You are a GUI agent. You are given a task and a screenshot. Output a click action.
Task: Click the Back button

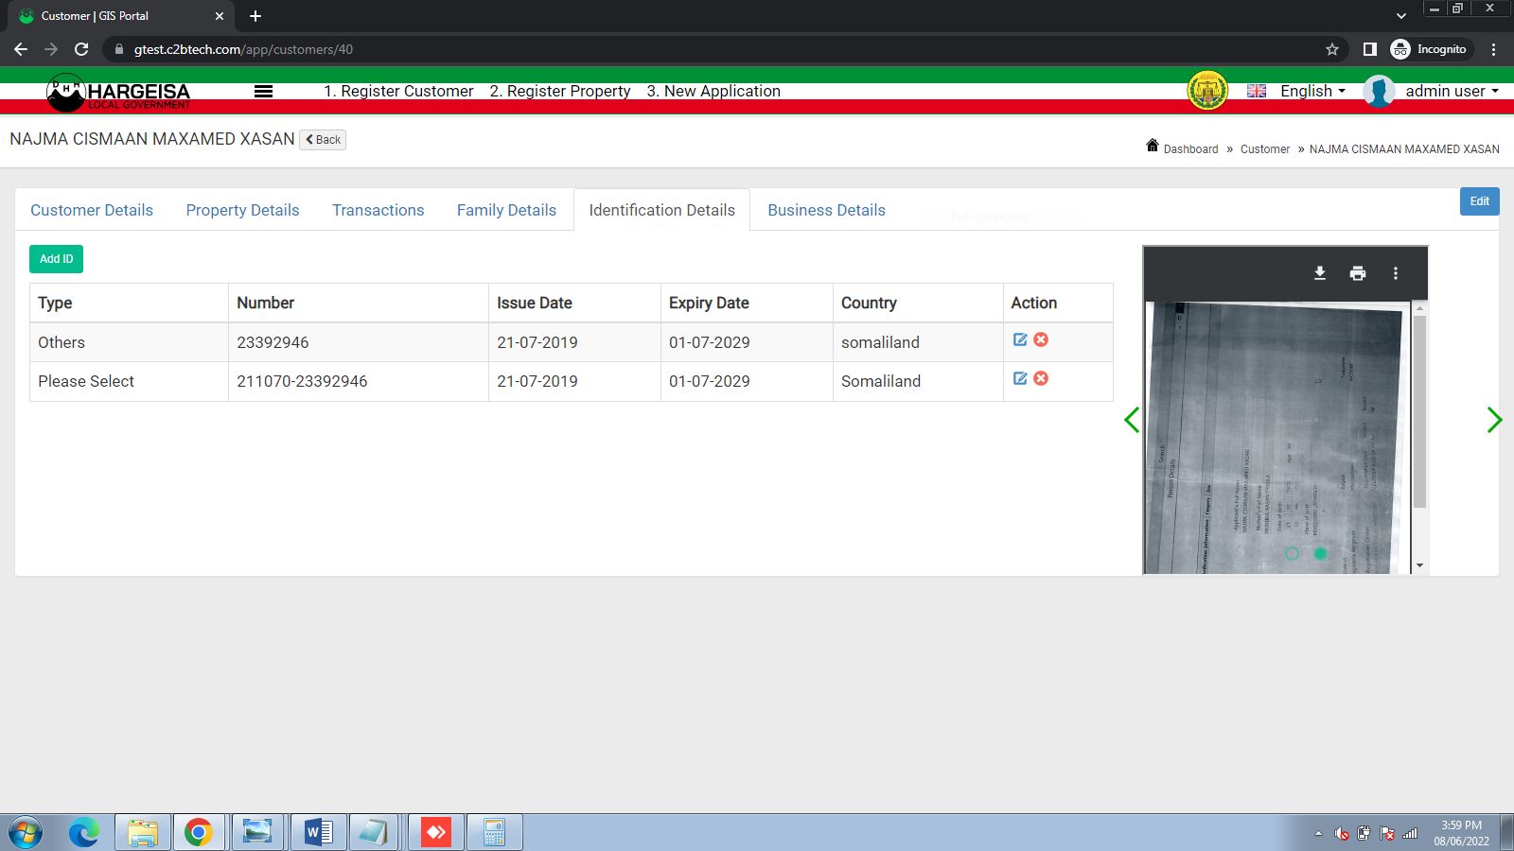(323, 140)
